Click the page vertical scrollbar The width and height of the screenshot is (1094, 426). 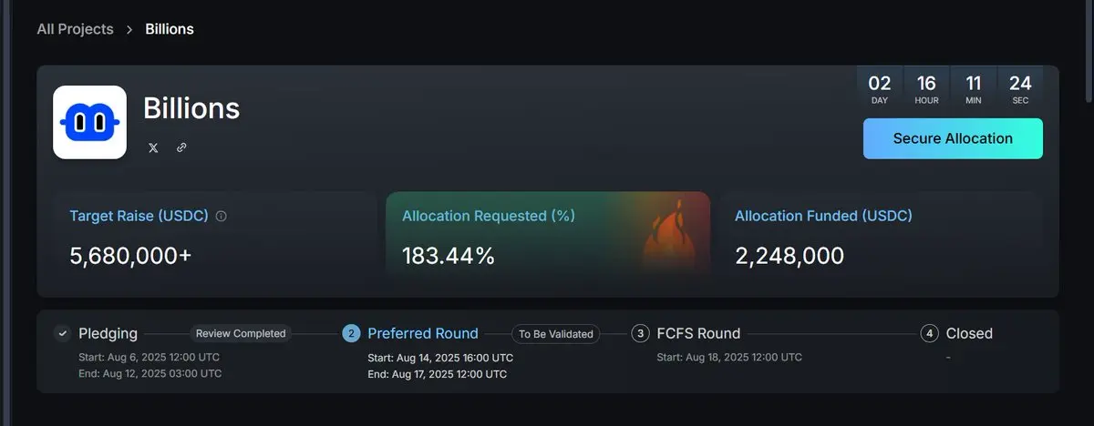(1089, 55)
